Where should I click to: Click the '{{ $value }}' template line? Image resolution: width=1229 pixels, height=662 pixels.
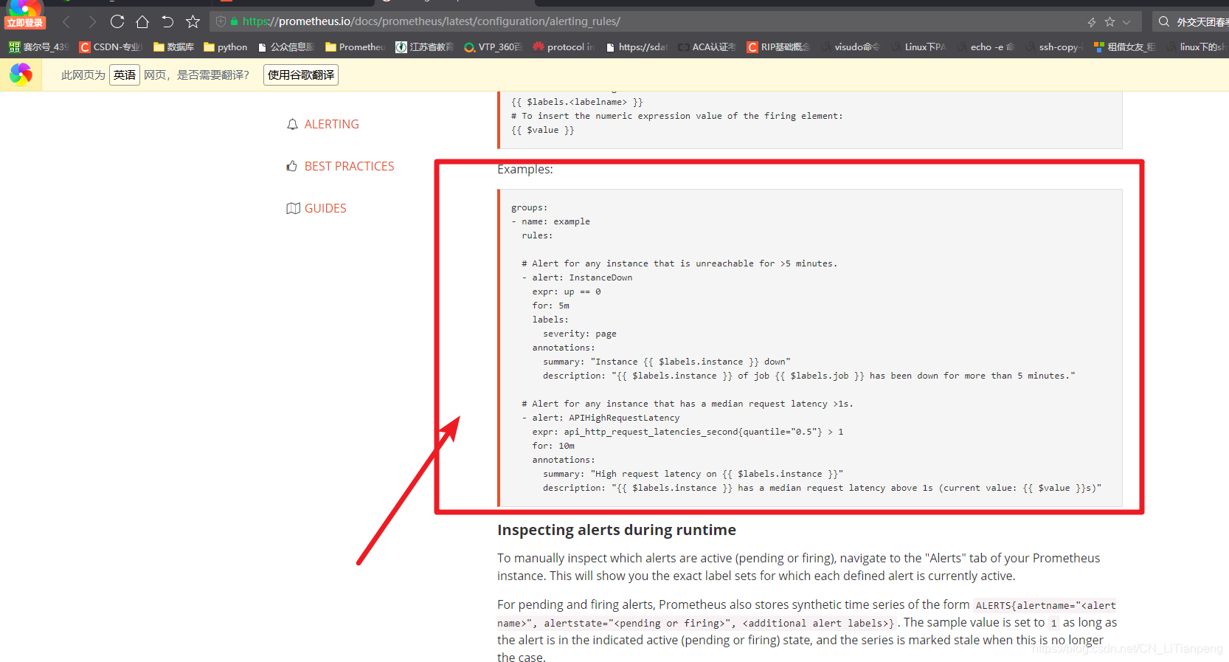point(543,130)
